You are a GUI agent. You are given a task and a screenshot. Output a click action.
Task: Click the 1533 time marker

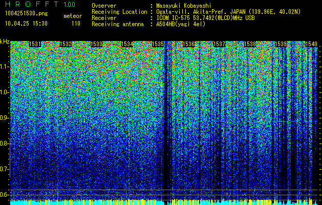(x=97, y=44)
